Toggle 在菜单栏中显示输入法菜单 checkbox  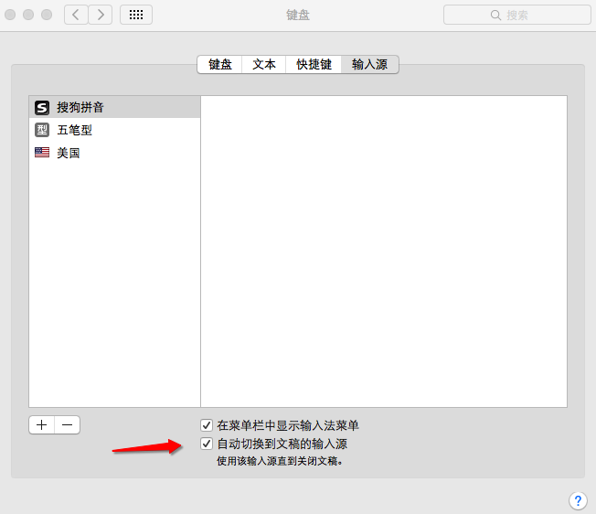click(207, 425)
